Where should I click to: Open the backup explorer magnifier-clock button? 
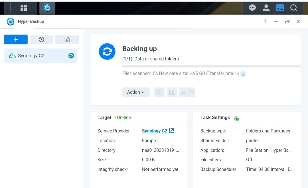tap(159, 92)
